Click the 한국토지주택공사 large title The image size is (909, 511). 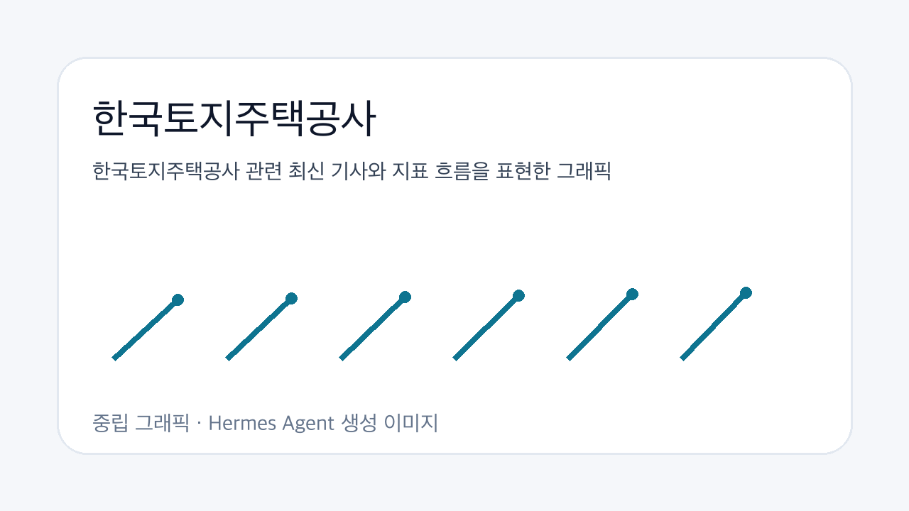pos(234,119)
